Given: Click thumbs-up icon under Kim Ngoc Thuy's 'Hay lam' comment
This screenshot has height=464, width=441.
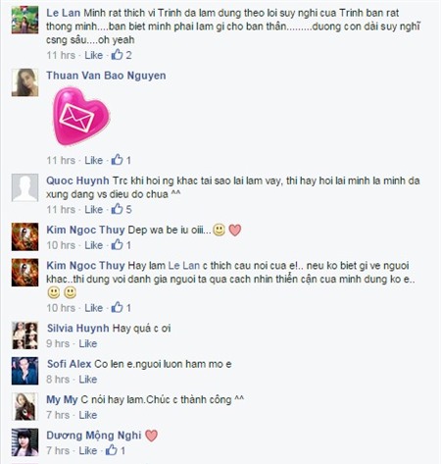Looking at the screenshot, I should [117, 307].
